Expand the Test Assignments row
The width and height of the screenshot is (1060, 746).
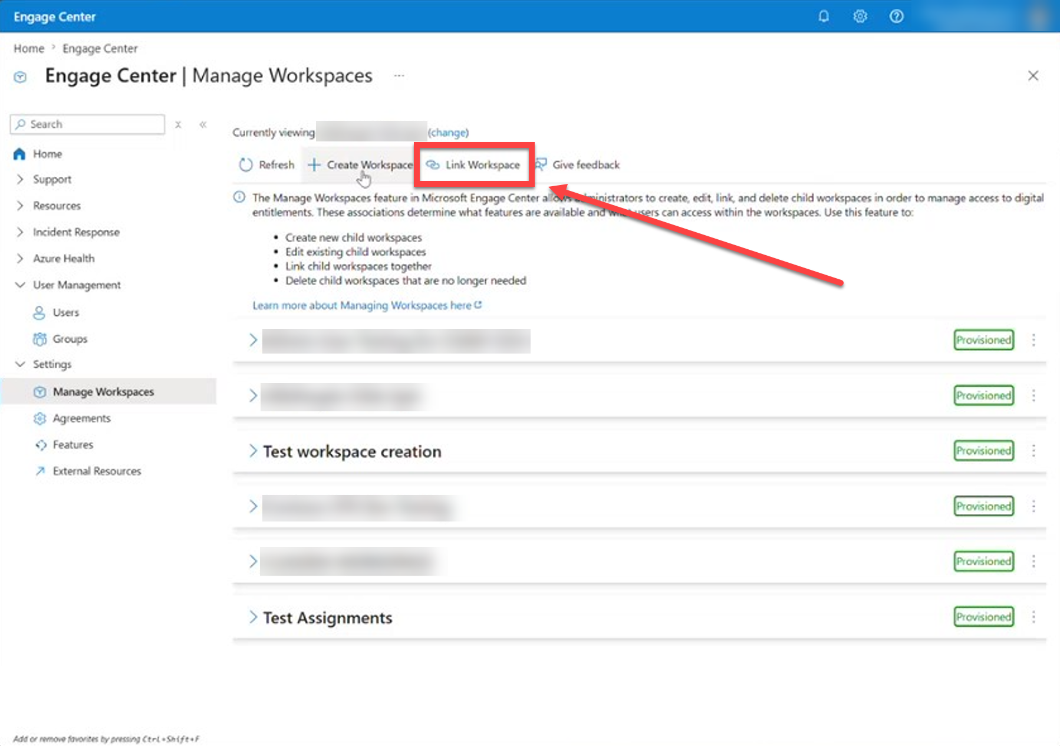253,617
